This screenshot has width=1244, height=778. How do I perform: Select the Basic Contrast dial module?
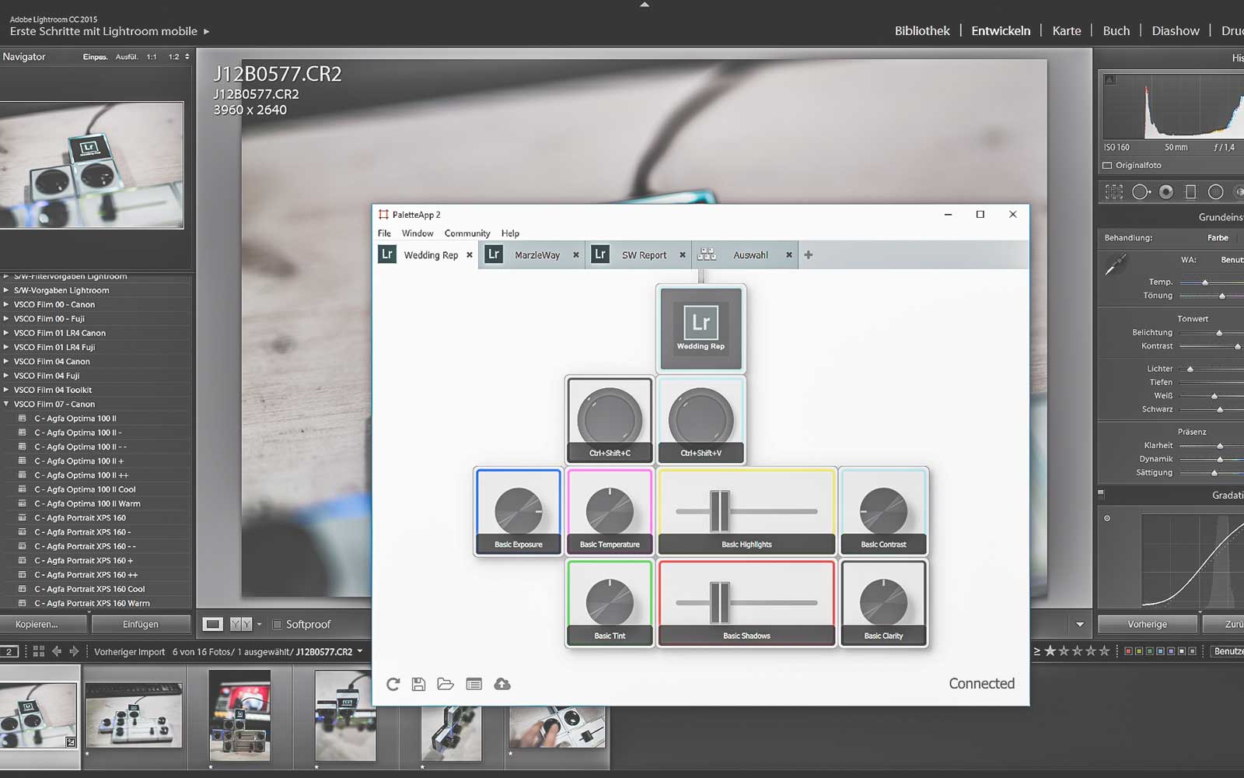click(x=883, y=511)
